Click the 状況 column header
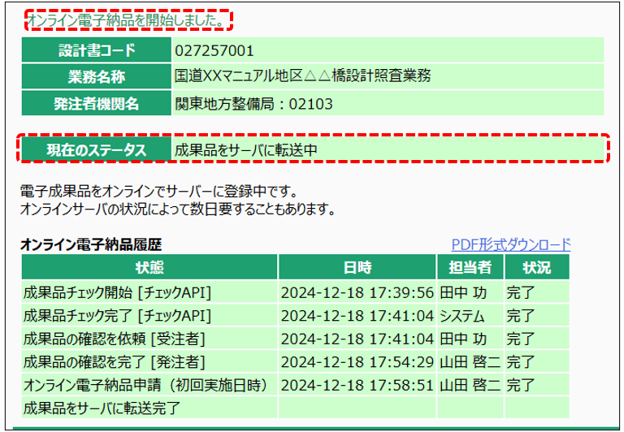Viewport: 624px width, 432px height. (x=536, y=266)
